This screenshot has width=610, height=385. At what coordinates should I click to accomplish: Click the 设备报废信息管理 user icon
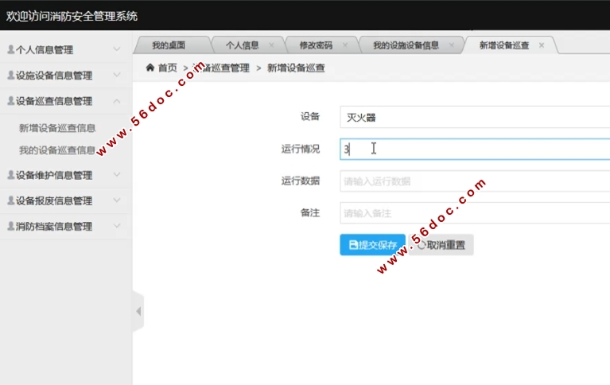(x=11, y=200)
